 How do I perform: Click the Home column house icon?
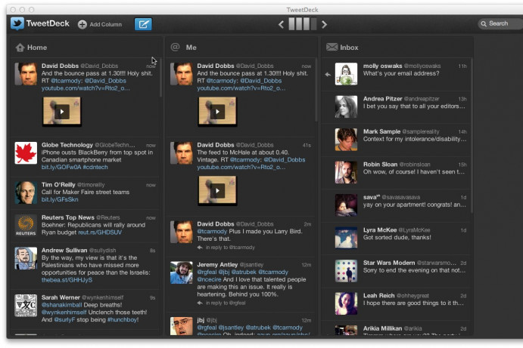point(20,47)
